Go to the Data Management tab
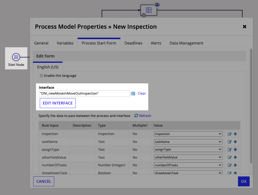Viewport: 258px width, 195px height. tap(187, 43)
